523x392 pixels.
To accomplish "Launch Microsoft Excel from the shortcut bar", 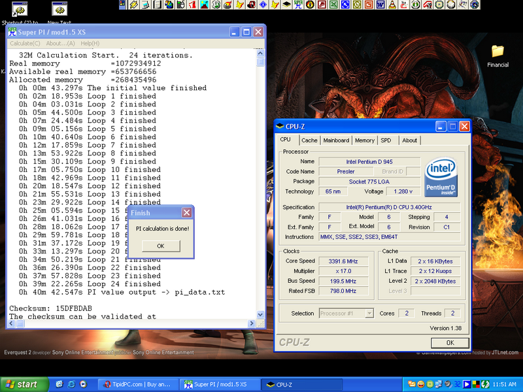I will click(334, 5).
